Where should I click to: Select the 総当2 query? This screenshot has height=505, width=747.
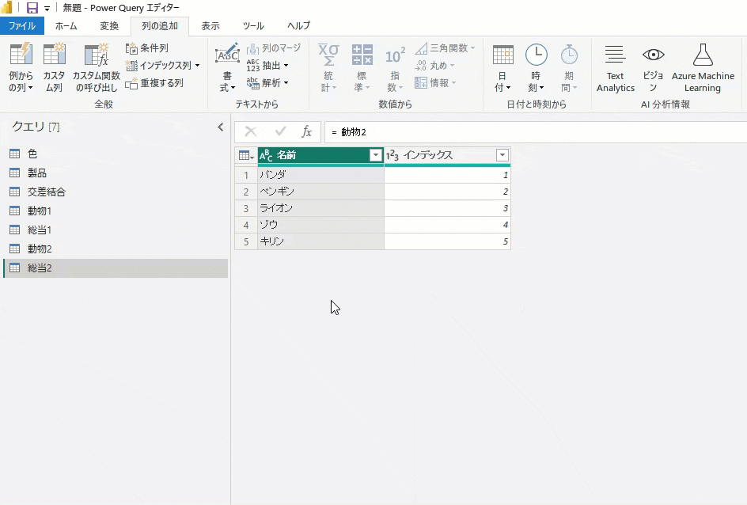pos(116,268)
